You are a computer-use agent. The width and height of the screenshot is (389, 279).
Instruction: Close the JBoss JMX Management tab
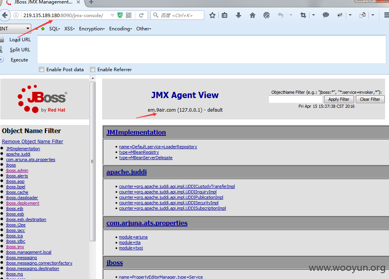coord(78,2)
